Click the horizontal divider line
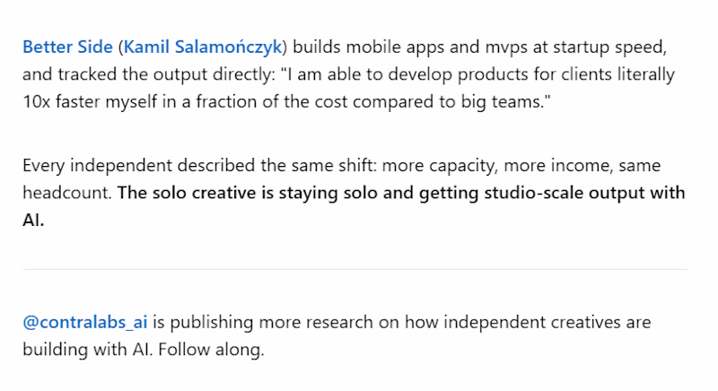Viewport: 718px width, 391px height. [355, 269]
